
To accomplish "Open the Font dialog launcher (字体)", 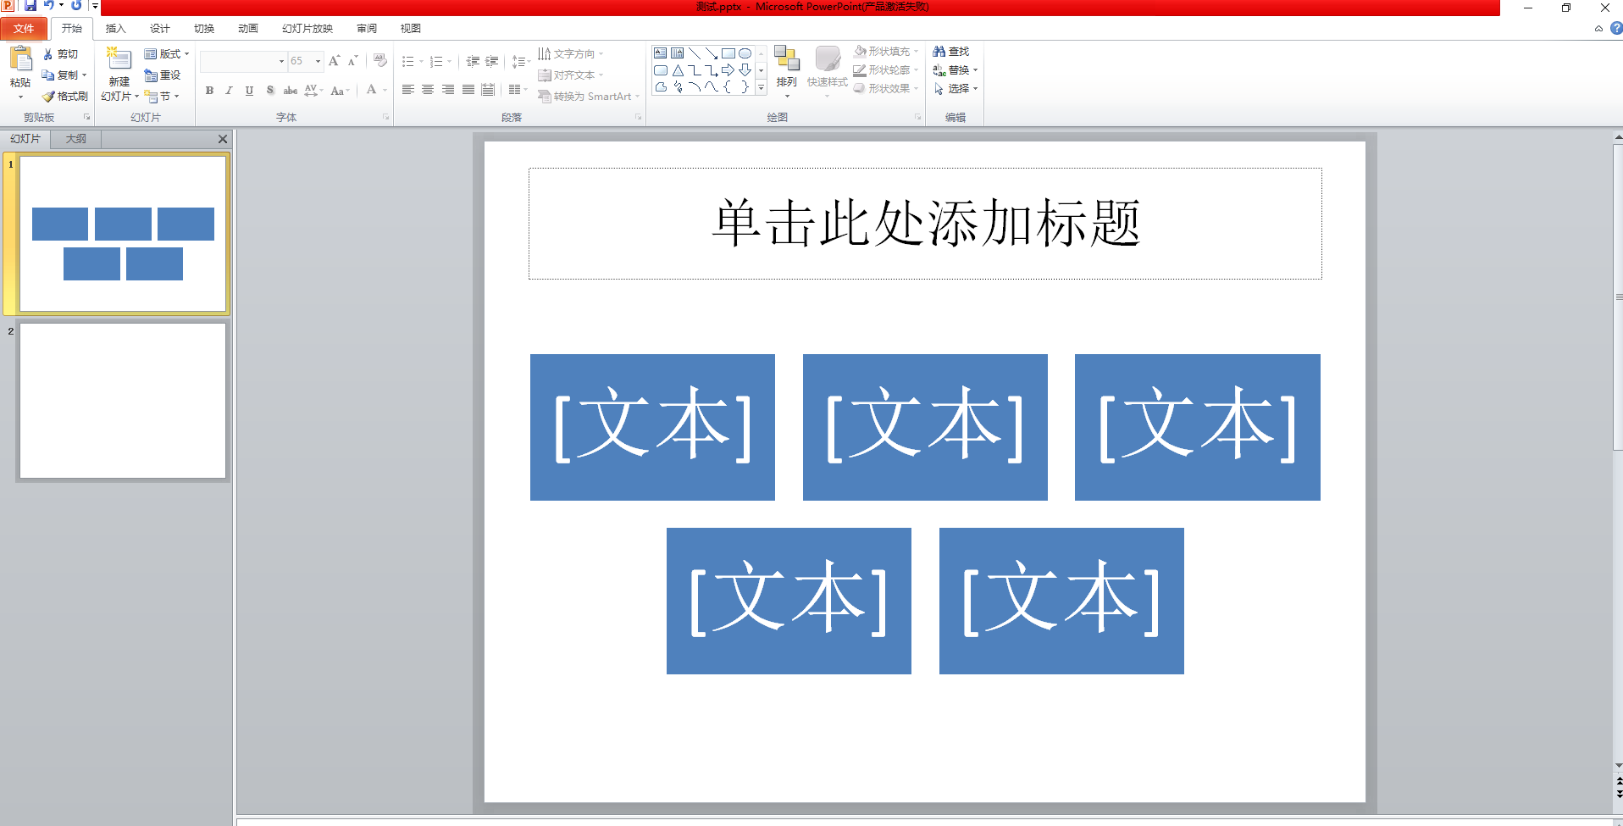I will coord(386,117).
